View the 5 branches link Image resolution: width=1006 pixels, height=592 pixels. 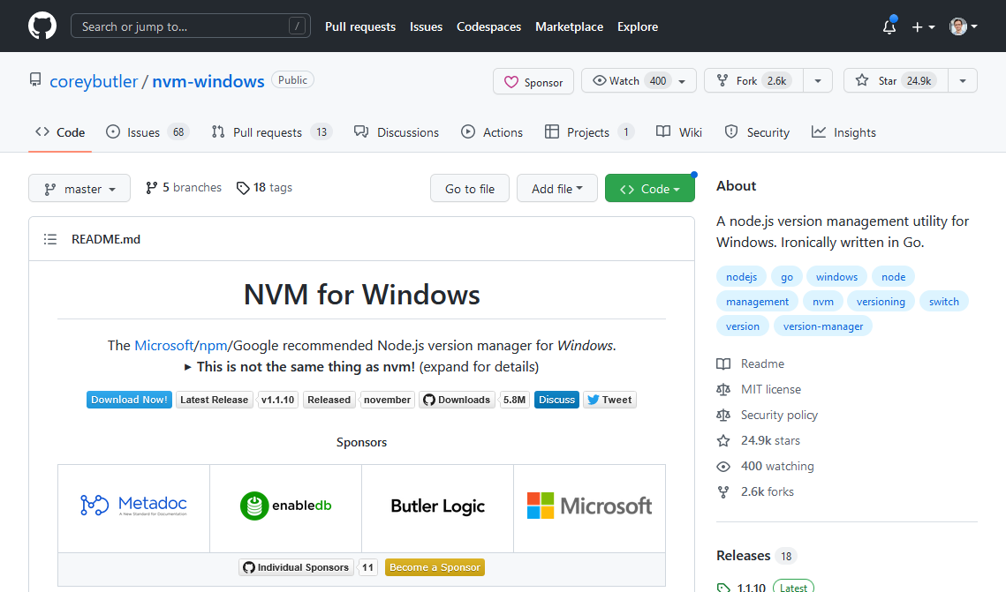click(x=184, y=188)
